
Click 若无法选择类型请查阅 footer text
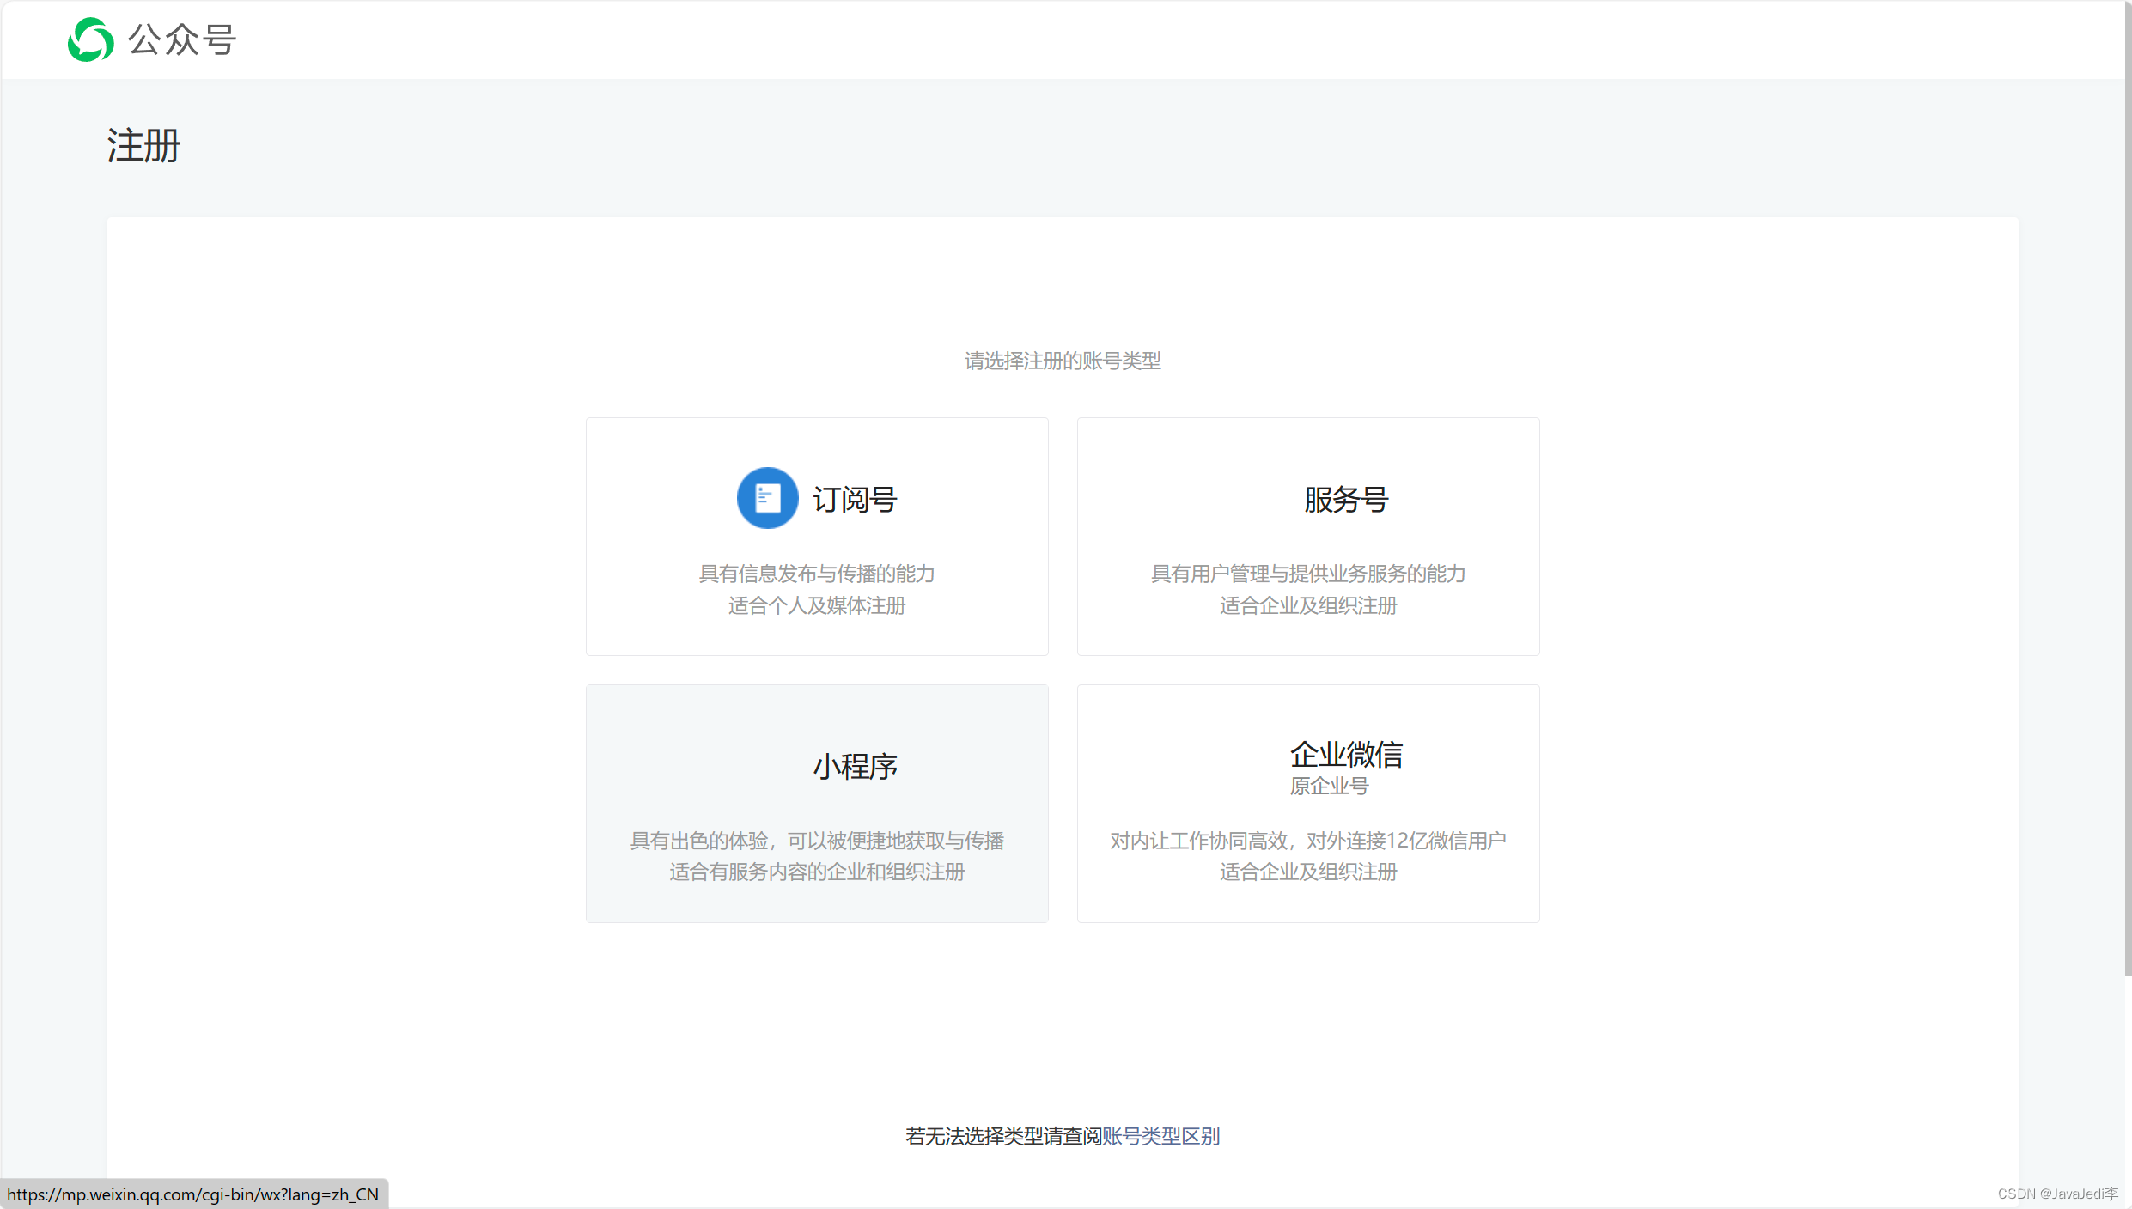[x=1002, y=1136]
